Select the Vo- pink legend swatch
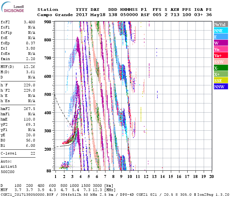This screenshot has width=230, height=197. 221,49
